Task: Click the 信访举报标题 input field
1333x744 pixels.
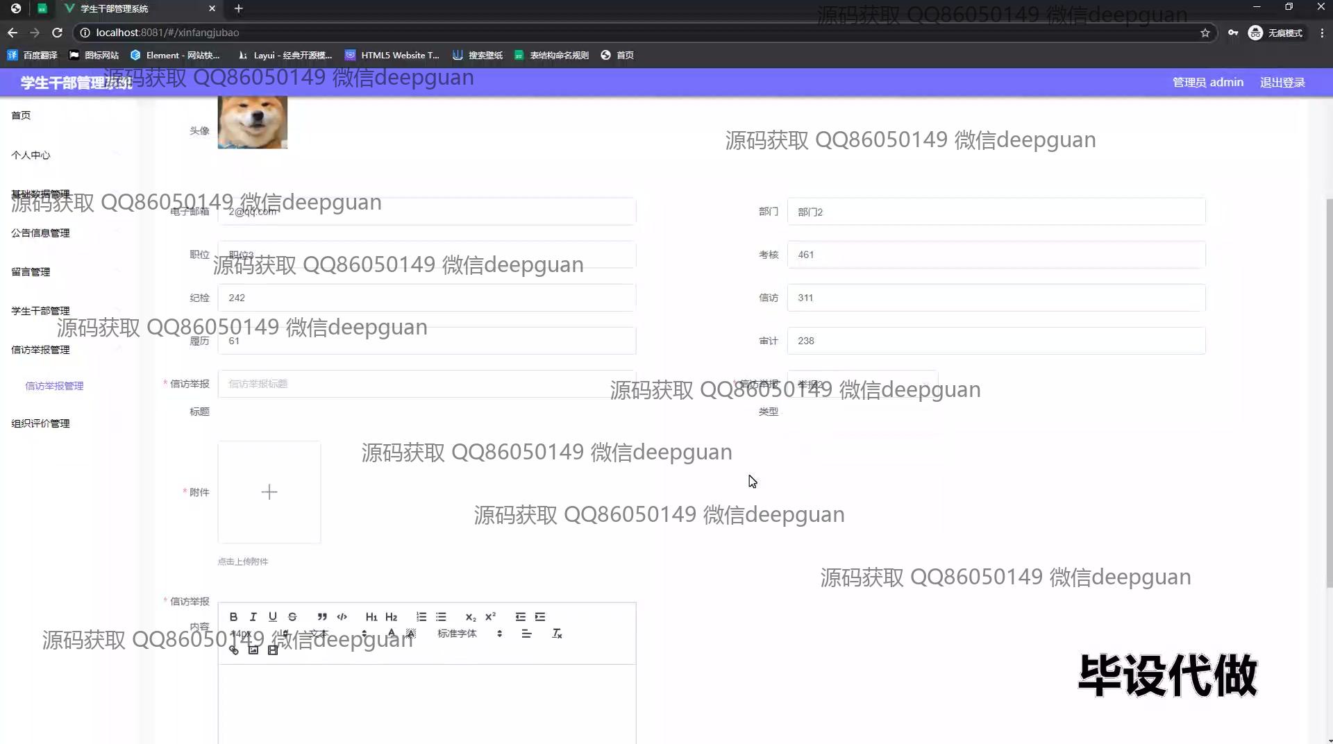Action: tap(427, 384)
